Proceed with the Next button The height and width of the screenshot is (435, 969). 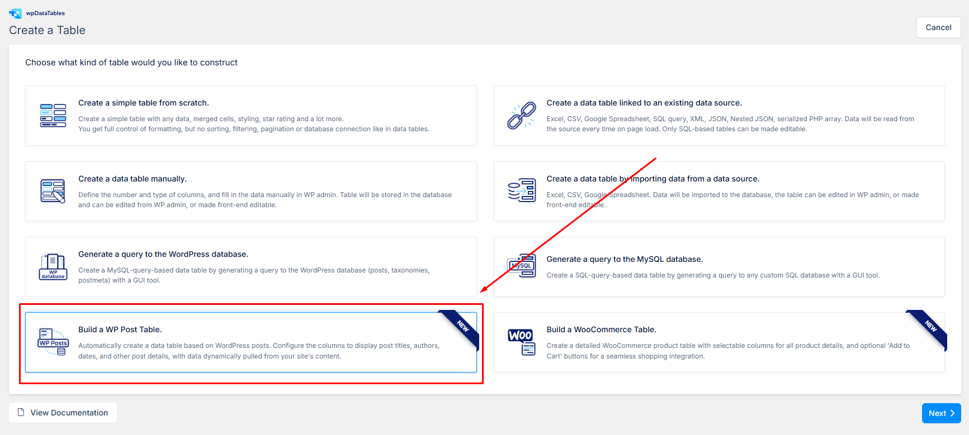click(x=941, y=413)
